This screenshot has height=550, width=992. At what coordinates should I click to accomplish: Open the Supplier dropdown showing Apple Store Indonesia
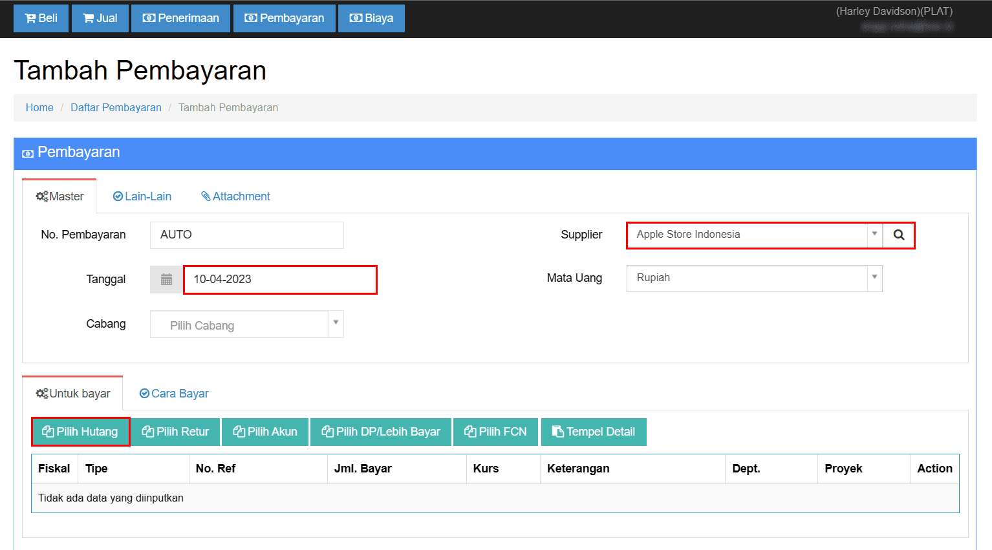tap(754, 235)
